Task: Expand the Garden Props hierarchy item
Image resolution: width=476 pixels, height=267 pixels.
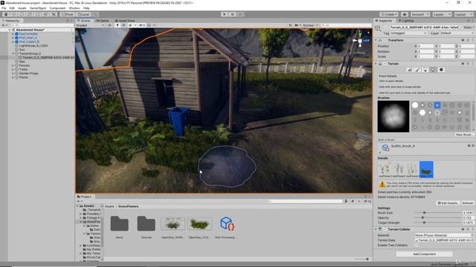Action: tap(13, 73)
